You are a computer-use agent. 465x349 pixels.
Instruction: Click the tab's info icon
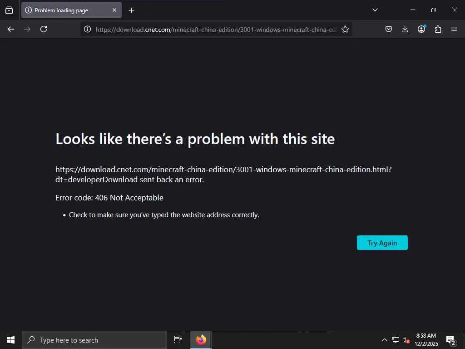[28, 10]
